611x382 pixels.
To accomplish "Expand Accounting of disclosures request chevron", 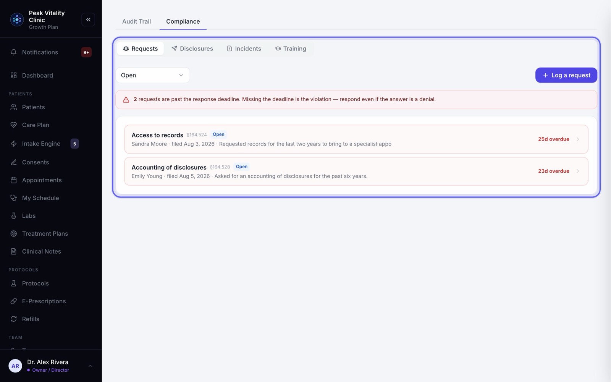I will coord(578,171).
